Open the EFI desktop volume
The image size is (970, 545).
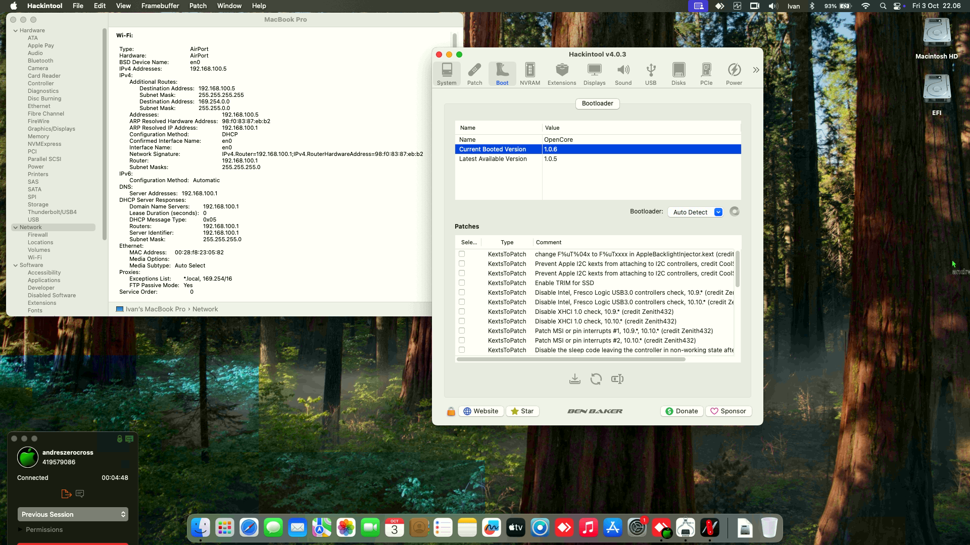pos(937,96)
